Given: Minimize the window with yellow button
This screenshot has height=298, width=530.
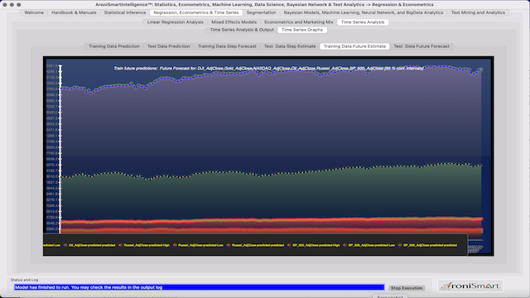Looking at the screenshot, I should coord(12,5).
